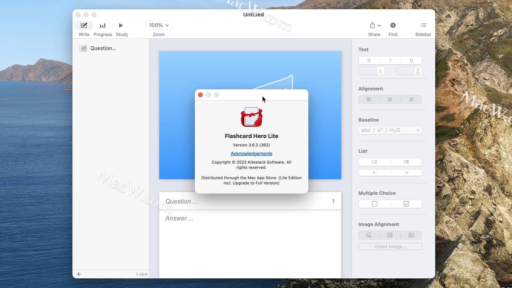This screenshot has height=288, width=512.
Task: Toggle bold text formatting
Action: [x=369, y=61]
